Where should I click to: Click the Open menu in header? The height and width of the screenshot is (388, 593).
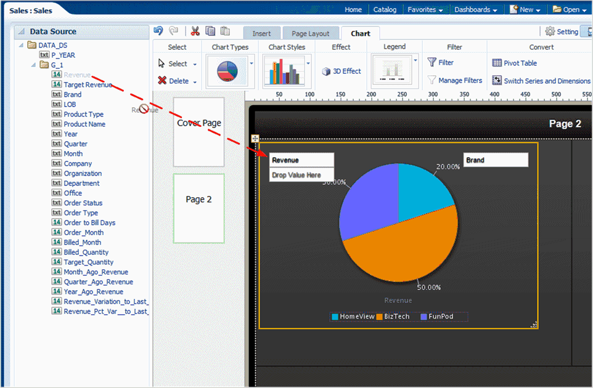point(570,9)
